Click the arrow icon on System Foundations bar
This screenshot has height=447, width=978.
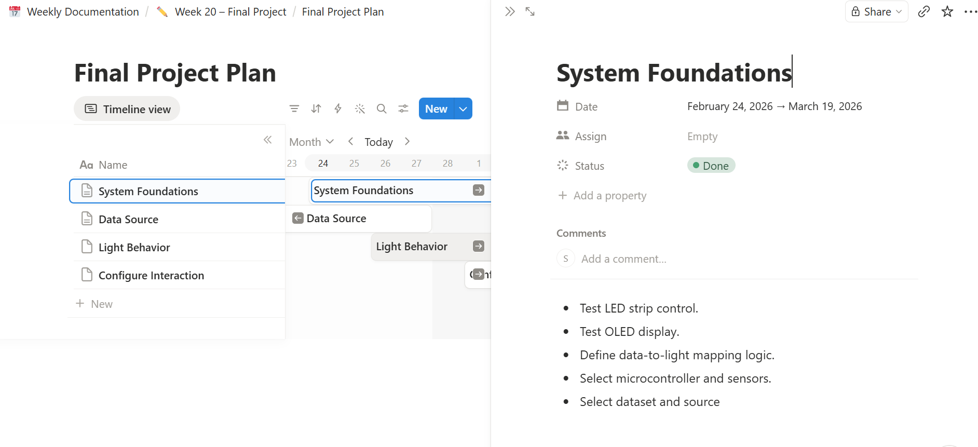[x=479, y=190]
